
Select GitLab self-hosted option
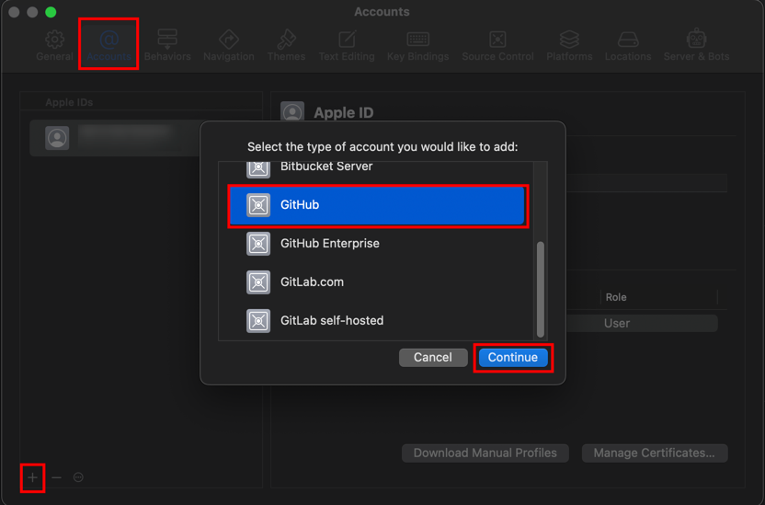click(x=377, y=321)
